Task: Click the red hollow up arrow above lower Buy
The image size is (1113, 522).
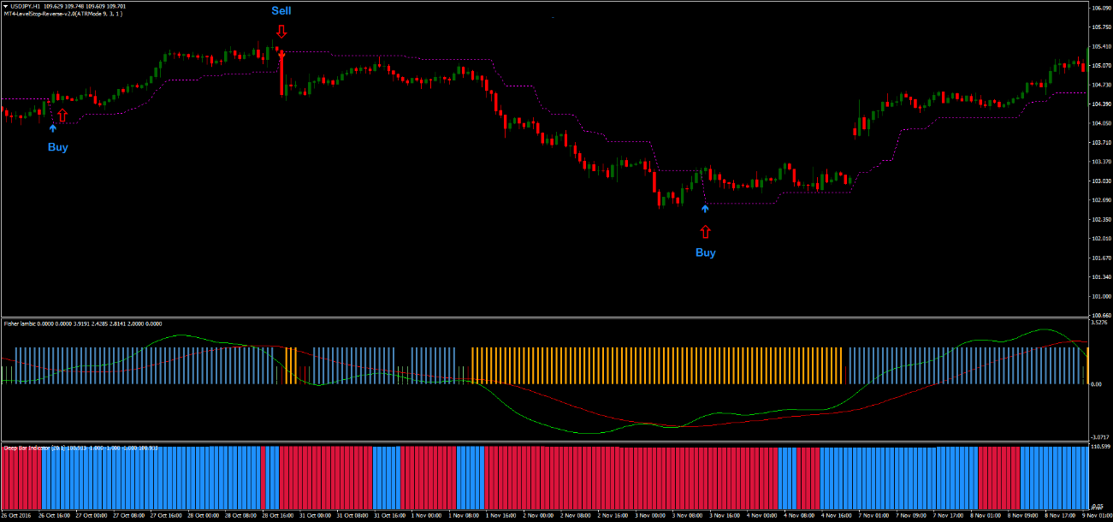Action: click(705, 231)
